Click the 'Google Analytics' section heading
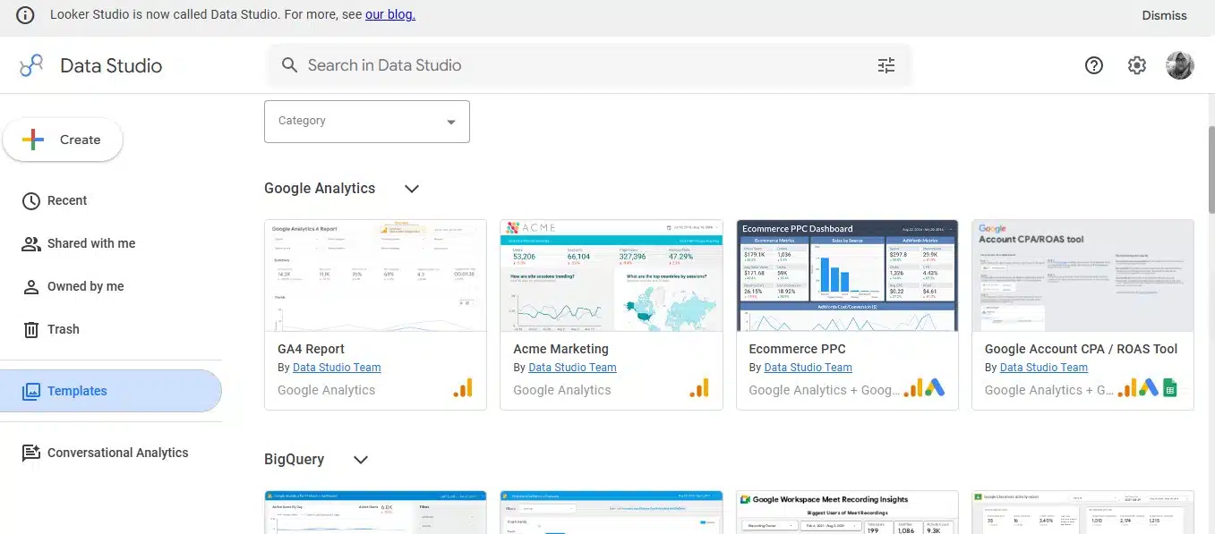 [320, 189]
